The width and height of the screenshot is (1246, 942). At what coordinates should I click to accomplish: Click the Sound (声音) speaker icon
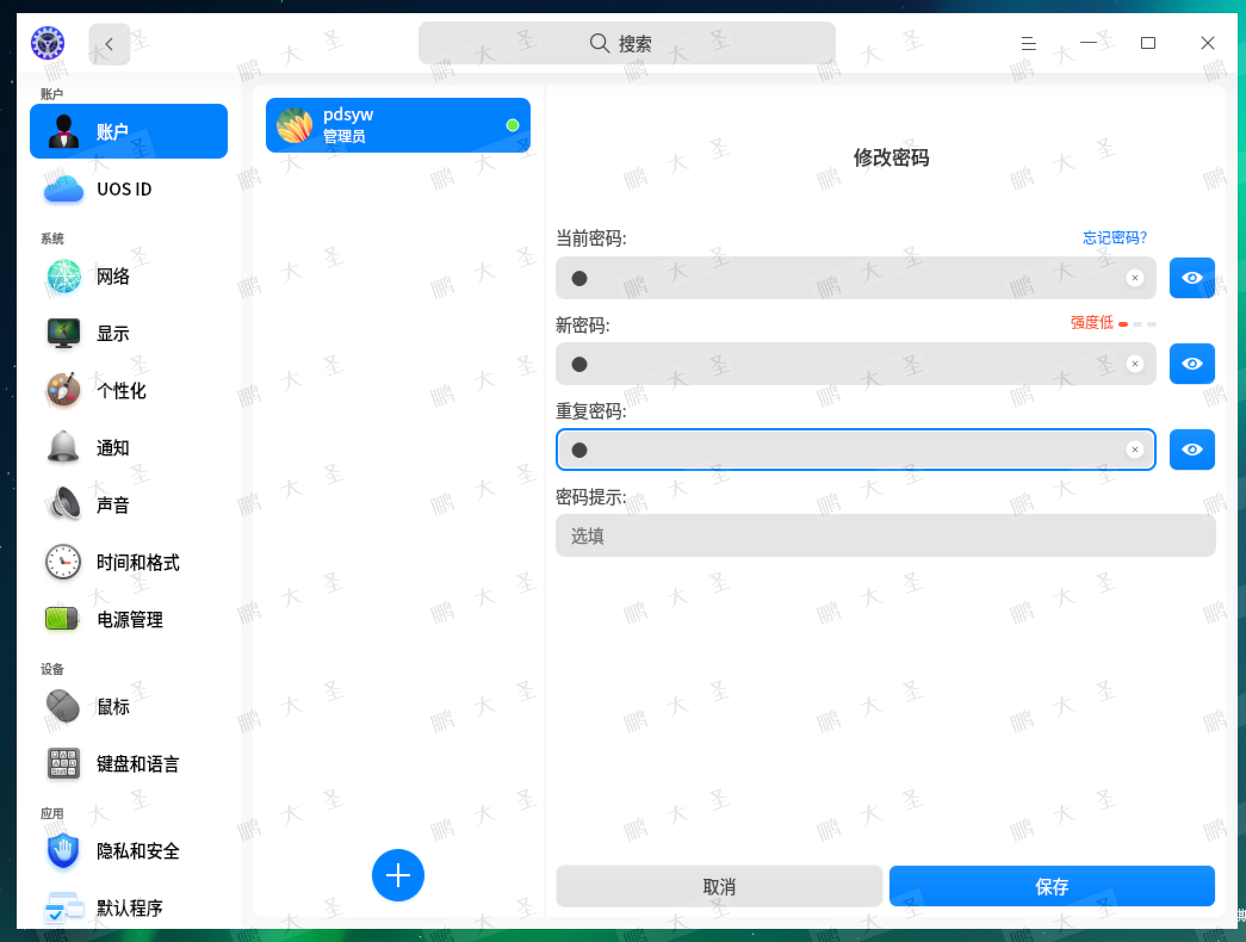(x=63, y=504)
